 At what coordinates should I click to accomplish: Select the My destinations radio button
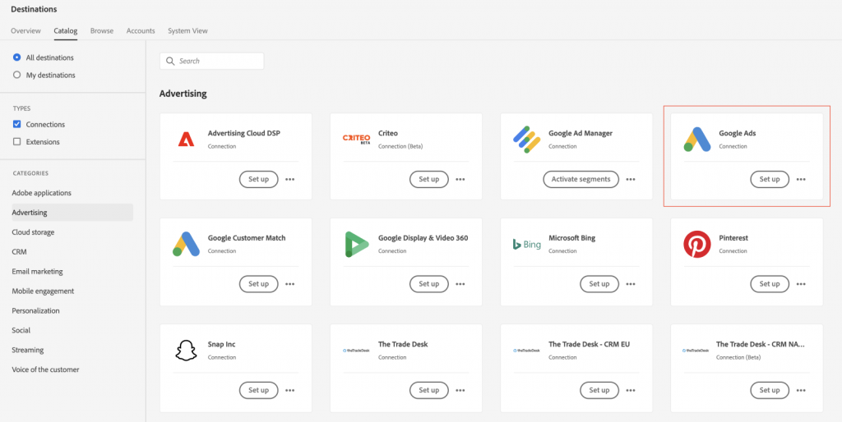[16, 75]
